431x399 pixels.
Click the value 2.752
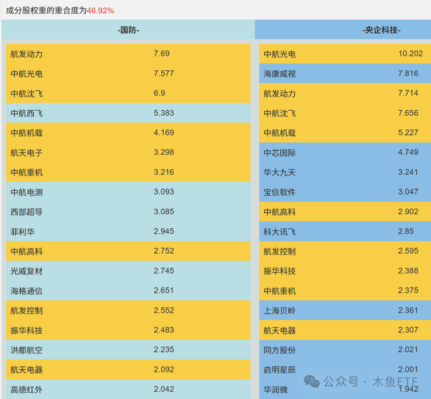click(x=164, y=251)
